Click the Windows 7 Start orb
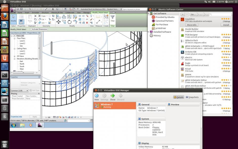 (x=13, y=125)
